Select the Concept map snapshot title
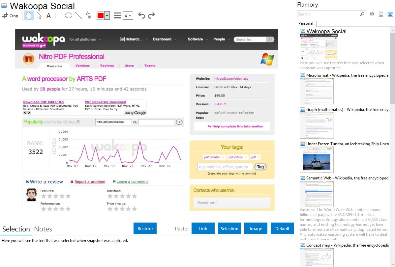The width and height of the screenshot is (395, 267). pyautogui.click(x=347, y=245)
